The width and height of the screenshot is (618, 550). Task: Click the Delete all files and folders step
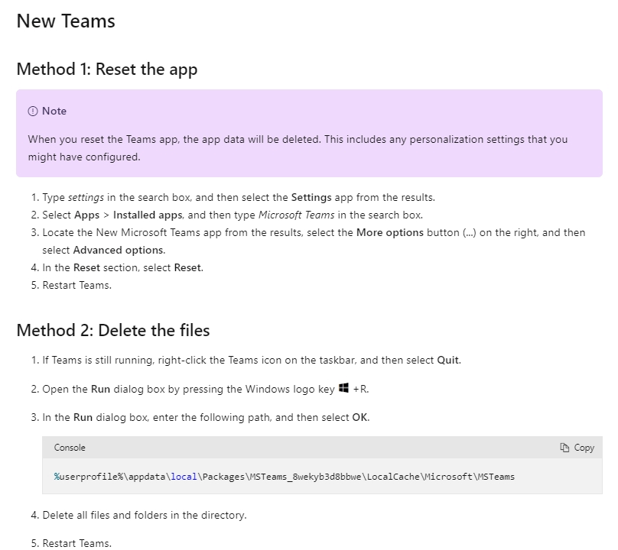(x=144, y=515)
